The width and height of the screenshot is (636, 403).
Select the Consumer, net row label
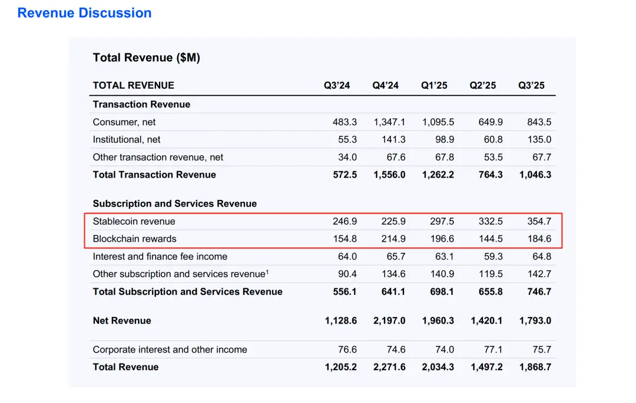point(124,122)
